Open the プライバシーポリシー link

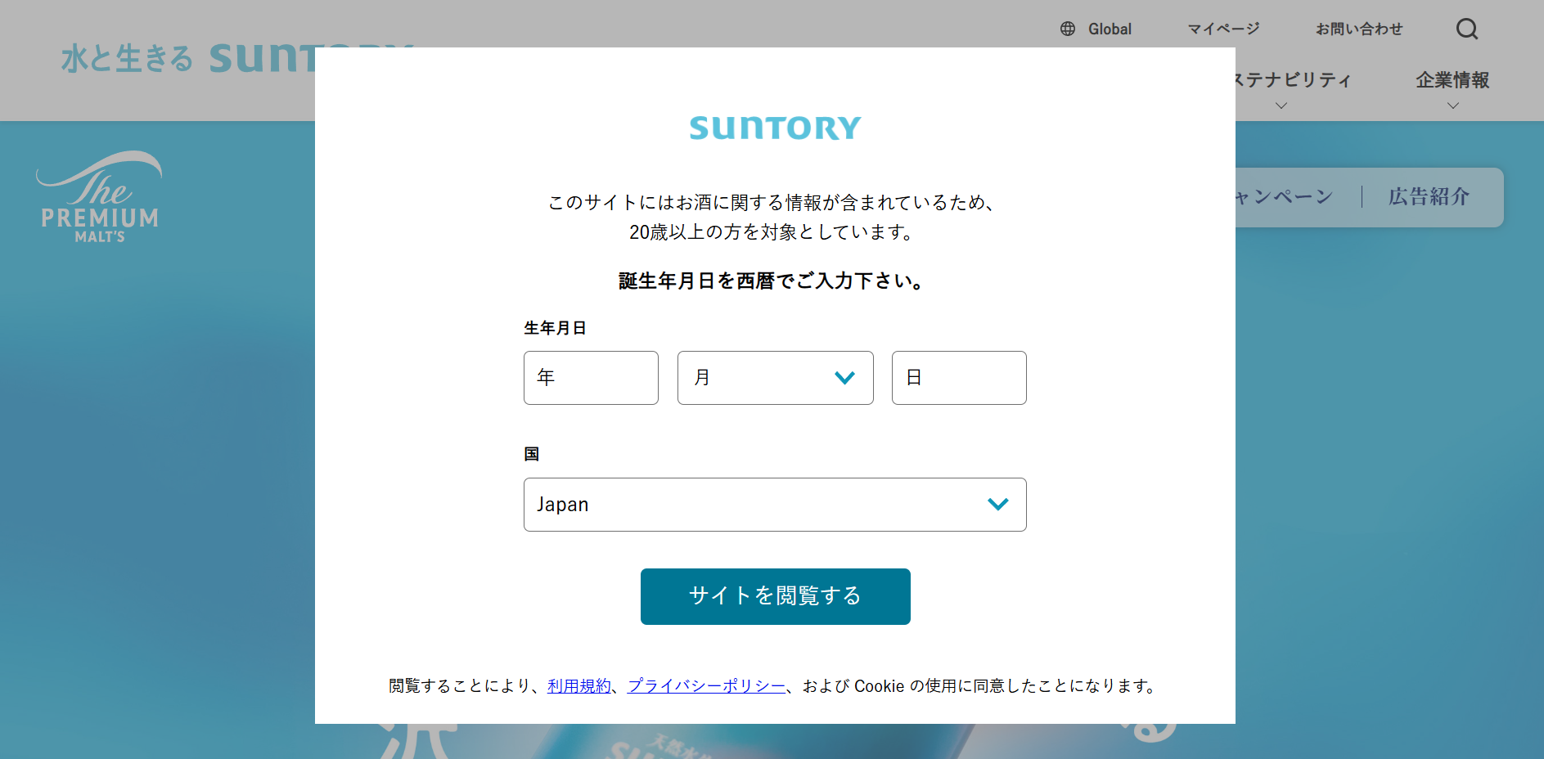(x=706, y=686)
